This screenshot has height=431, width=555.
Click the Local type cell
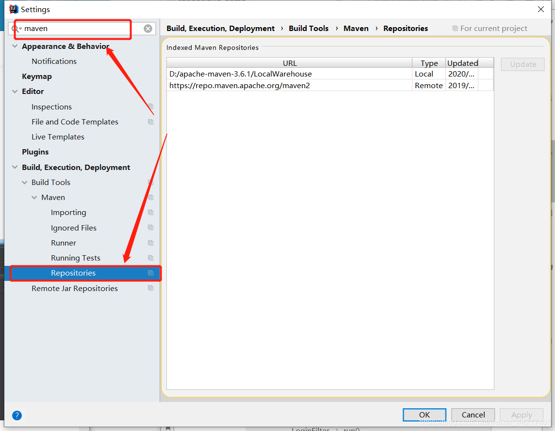click(x=429, y=74)
